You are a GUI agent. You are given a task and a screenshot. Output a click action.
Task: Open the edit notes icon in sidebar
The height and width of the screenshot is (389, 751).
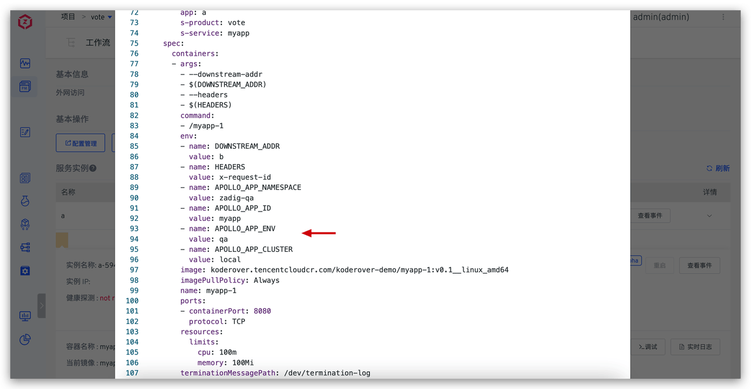25,132
